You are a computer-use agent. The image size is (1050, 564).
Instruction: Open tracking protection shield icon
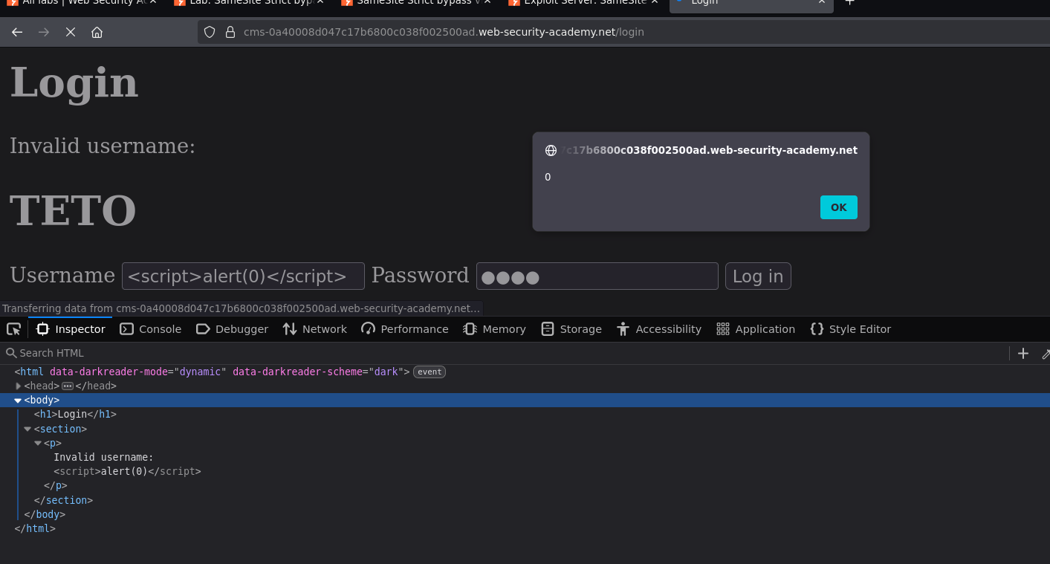(x=210, y=32)
